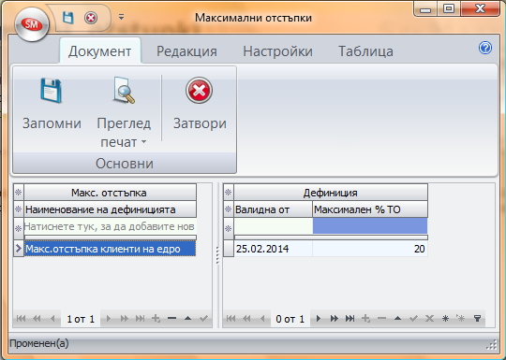The image size is (506, 360).
Task: Click left navigator next record button
Action: click(x=109, y=319)
